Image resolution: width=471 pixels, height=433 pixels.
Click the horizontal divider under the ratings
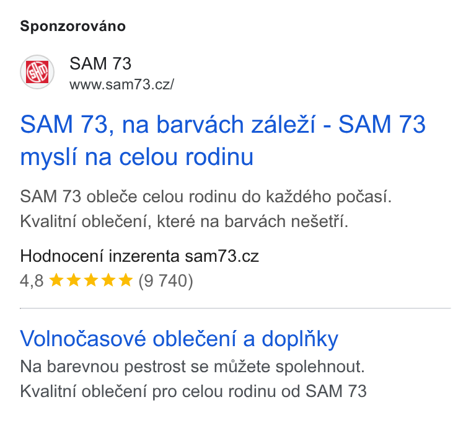(235, 308)
